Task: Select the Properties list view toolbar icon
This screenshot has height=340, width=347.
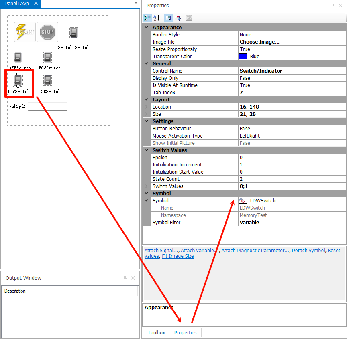Action: [x=168, y=18]
